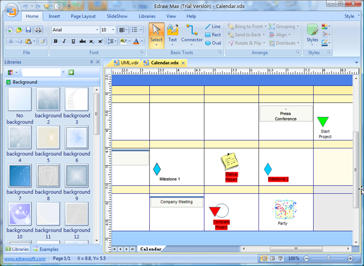Activate the Select pointer tool
The image size is (364, 266).
click(x=157, y=35)
